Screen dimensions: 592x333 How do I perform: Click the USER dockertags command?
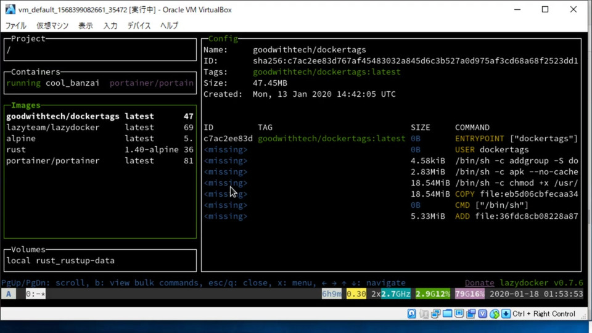(x=492, y=149)
